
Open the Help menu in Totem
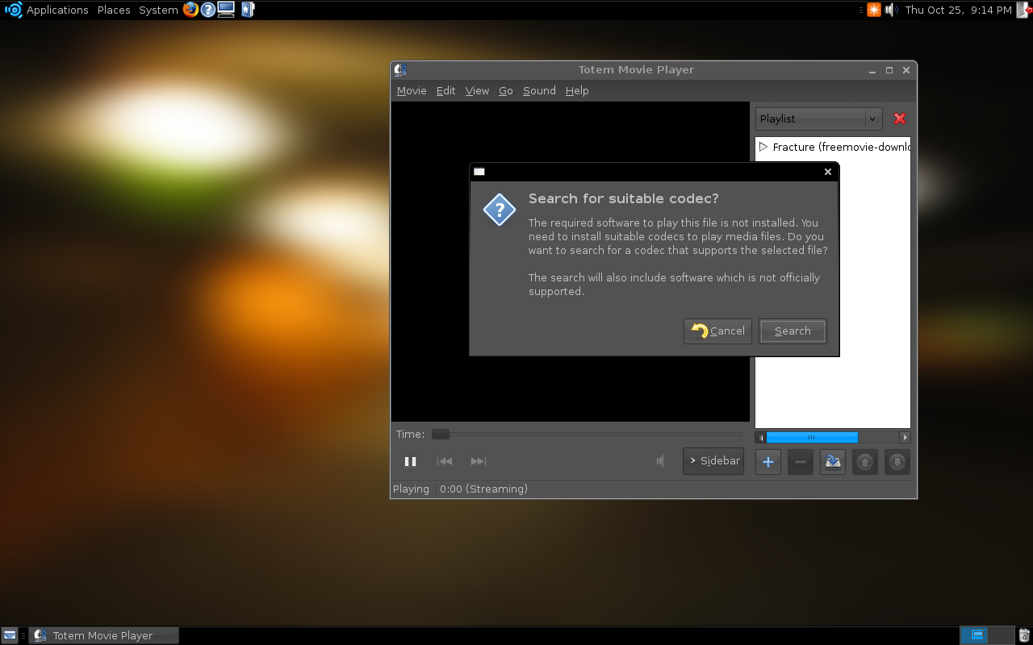(x=577, y=91)
